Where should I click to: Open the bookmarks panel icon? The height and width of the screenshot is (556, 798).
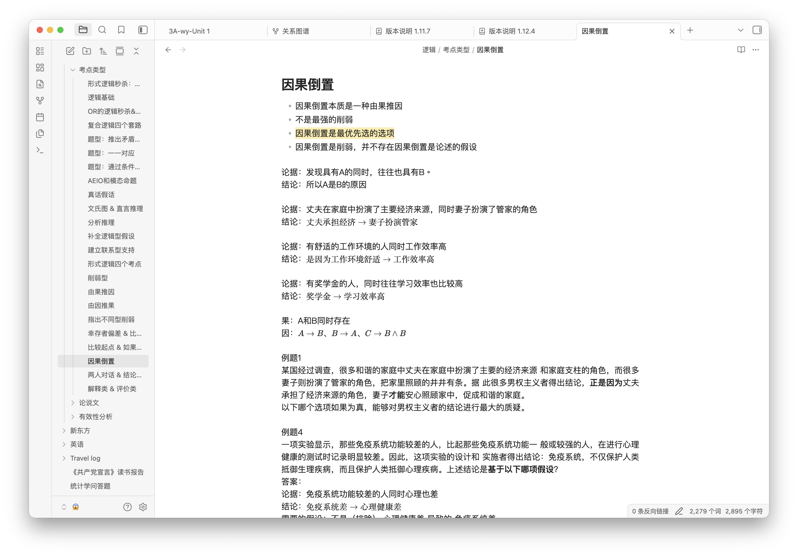pyautogui.click(x=121, y=30)
